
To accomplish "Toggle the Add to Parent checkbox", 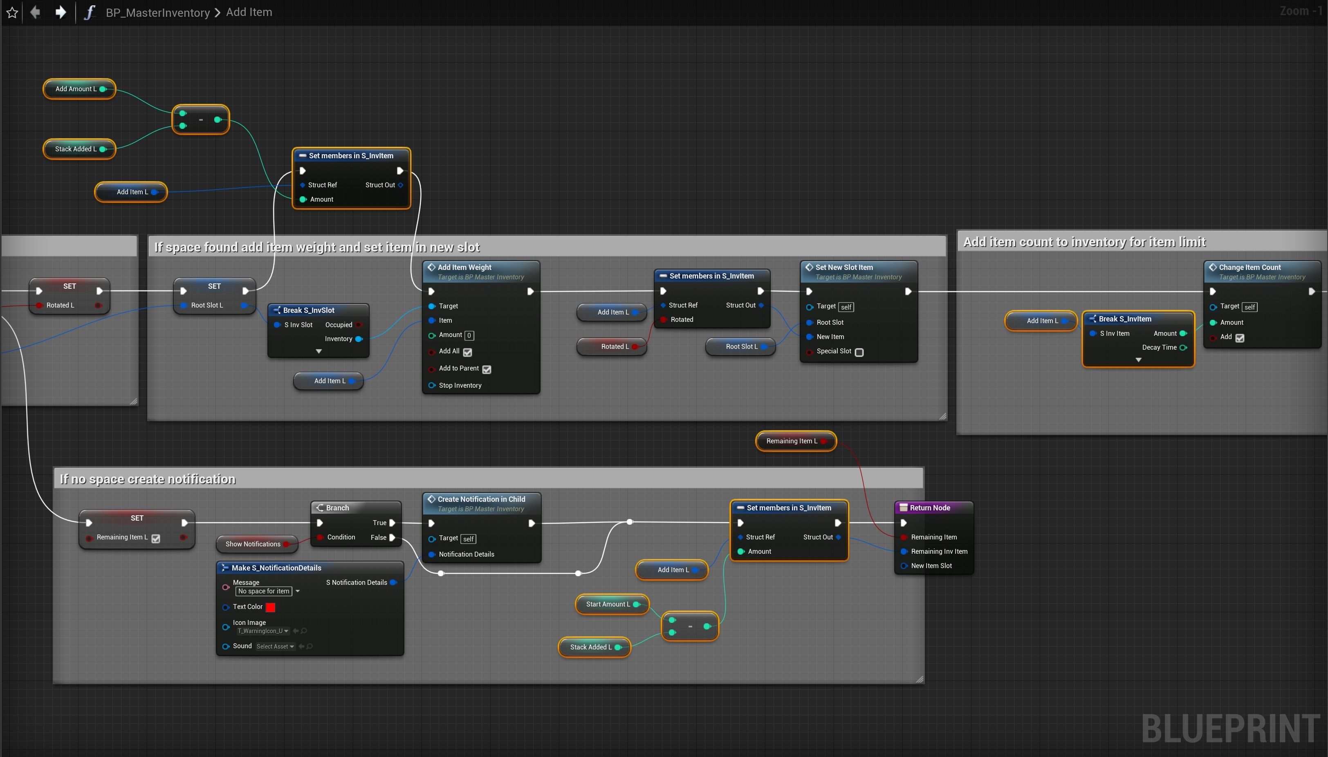I will tap(487, 369).
